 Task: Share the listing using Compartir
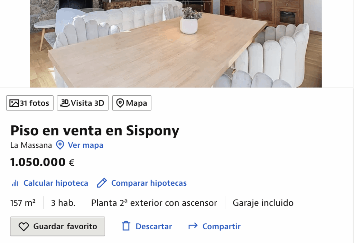point(221,226)
